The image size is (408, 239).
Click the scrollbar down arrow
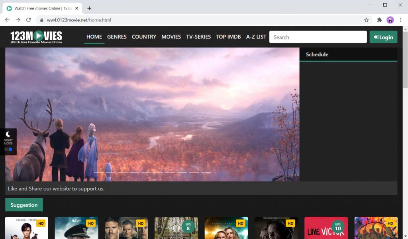coord(405,237)
